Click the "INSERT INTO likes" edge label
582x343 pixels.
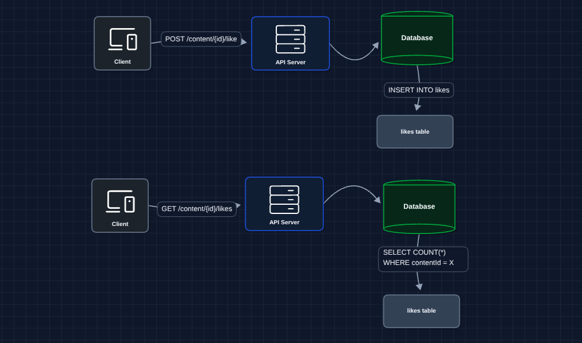pos(419,90)
